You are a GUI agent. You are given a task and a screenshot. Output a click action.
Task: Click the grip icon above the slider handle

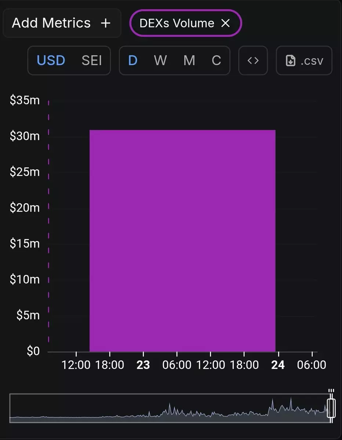[x=331, y=391]
